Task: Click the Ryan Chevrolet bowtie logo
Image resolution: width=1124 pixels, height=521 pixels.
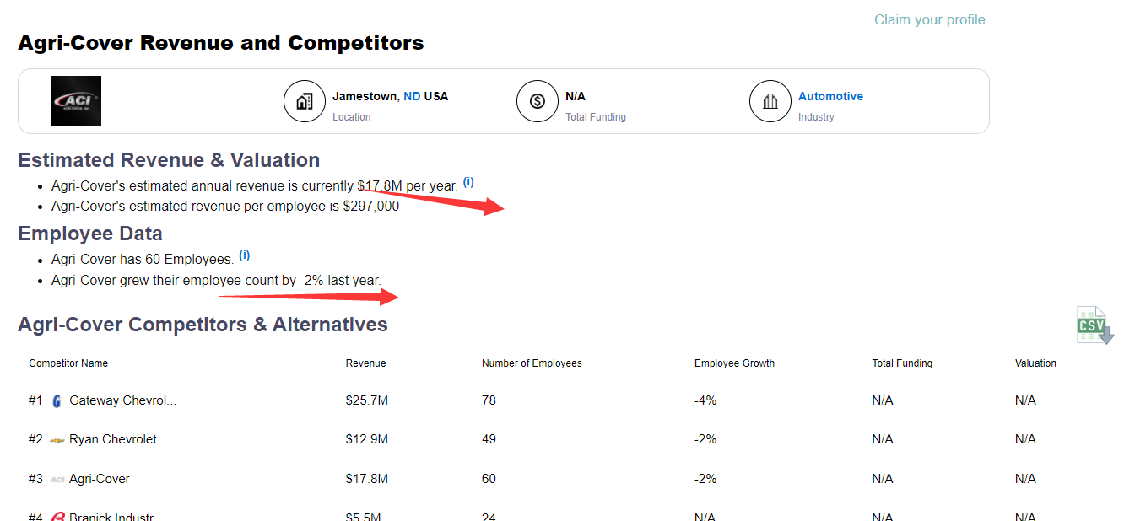Action: [x=57, y=440]
